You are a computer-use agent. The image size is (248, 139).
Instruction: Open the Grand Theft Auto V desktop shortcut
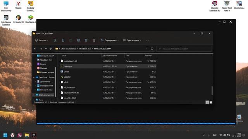pyautogui.click(x=227, y=6)
